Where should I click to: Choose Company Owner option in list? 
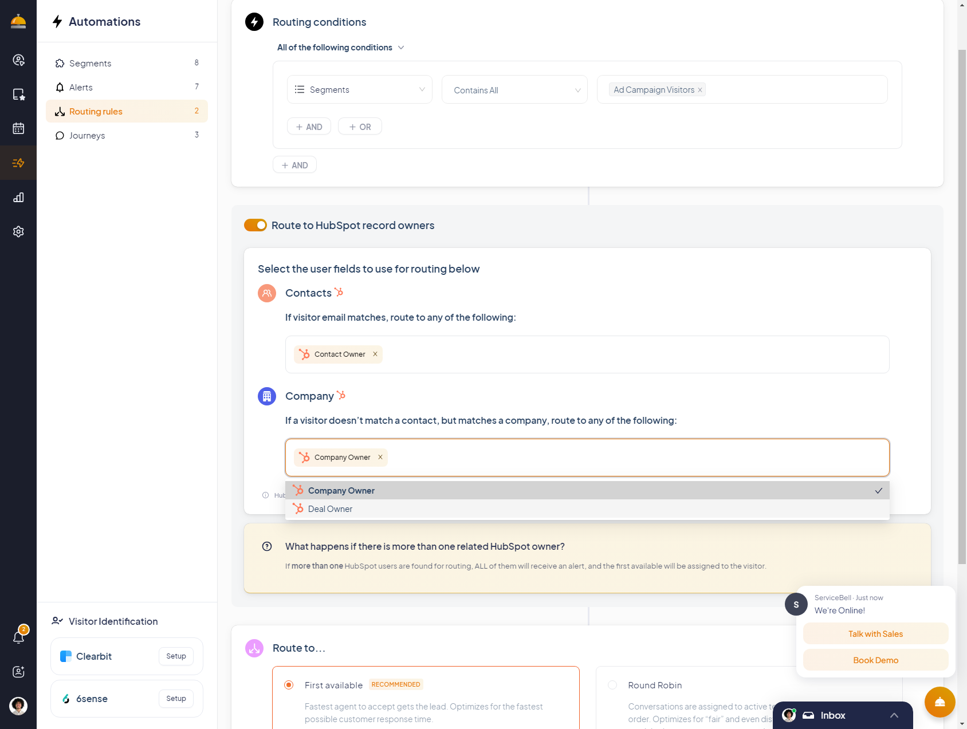pyautogui.click(x=587, y=490)
